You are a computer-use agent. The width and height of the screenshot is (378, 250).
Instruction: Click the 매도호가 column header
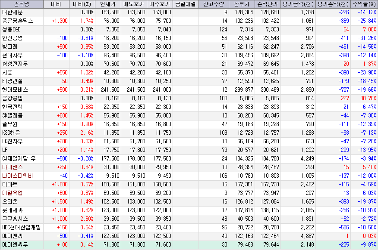click(134, 4)
